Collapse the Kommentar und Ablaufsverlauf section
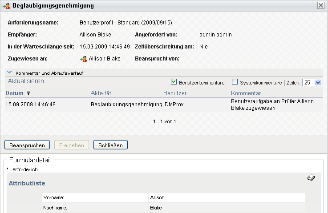 9,72
